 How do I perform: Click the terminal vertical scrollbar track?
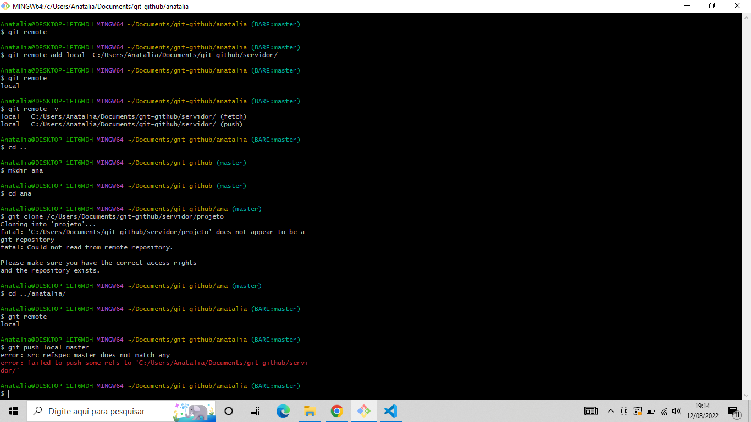(x=746, y=206)
